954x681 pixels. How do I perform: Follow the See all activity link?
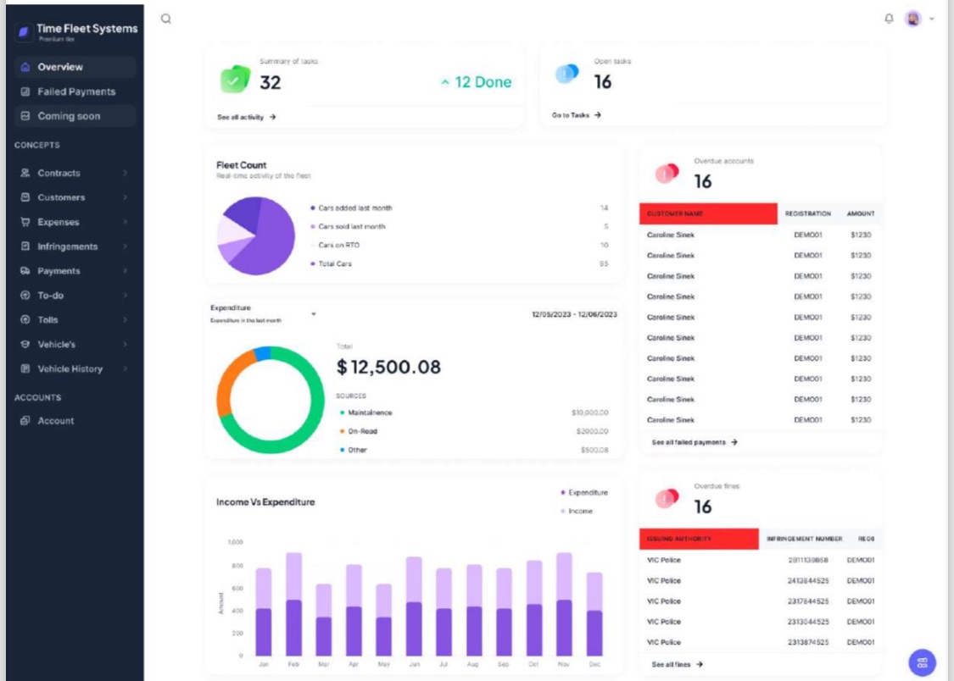246,117
